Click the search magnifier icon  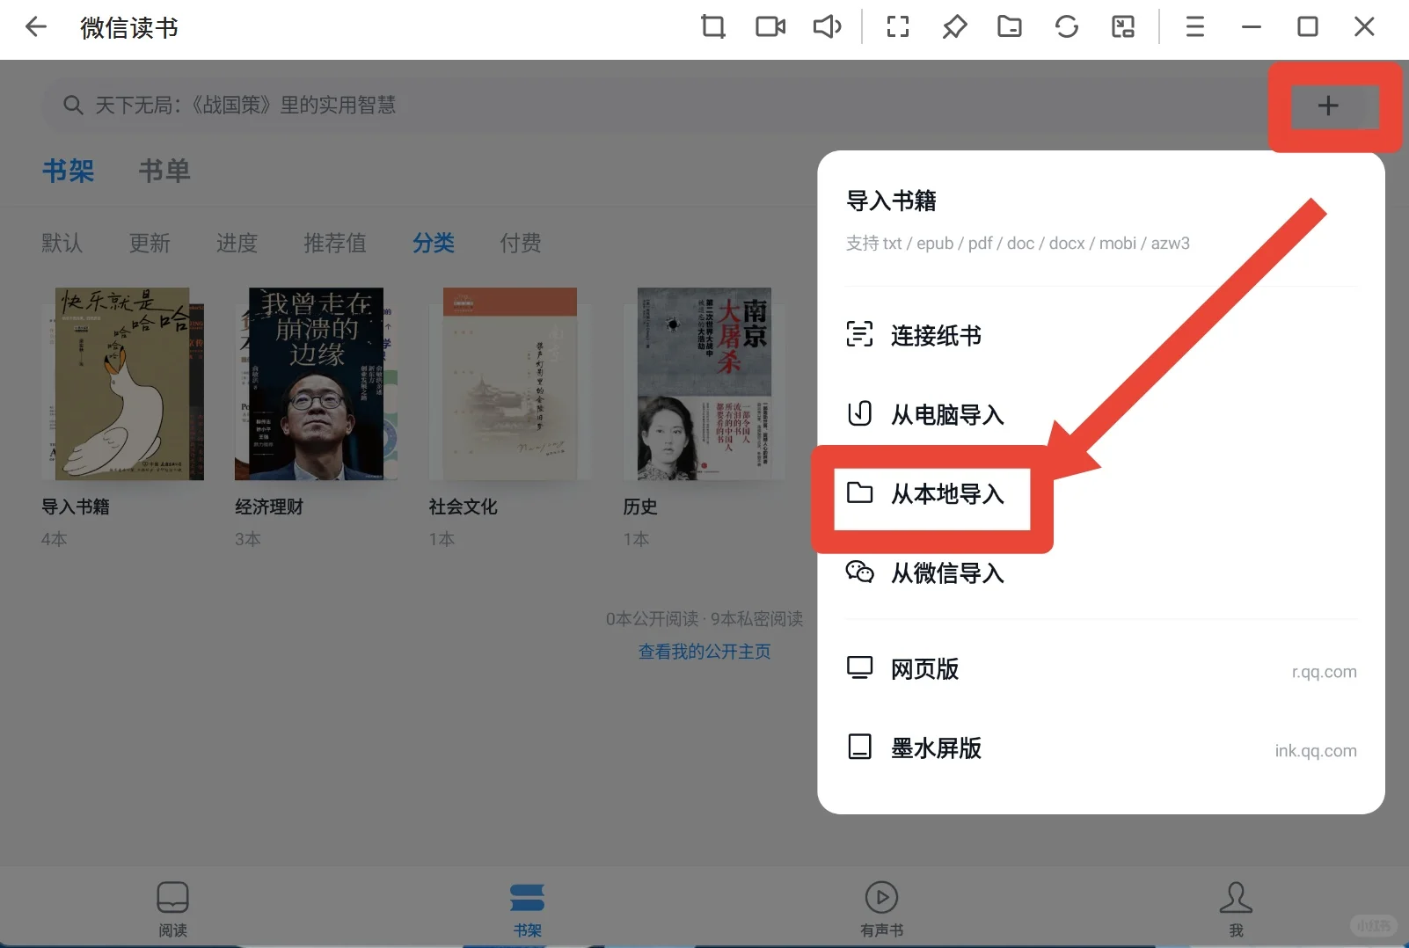pyautogui.click(x=73, y=106)
